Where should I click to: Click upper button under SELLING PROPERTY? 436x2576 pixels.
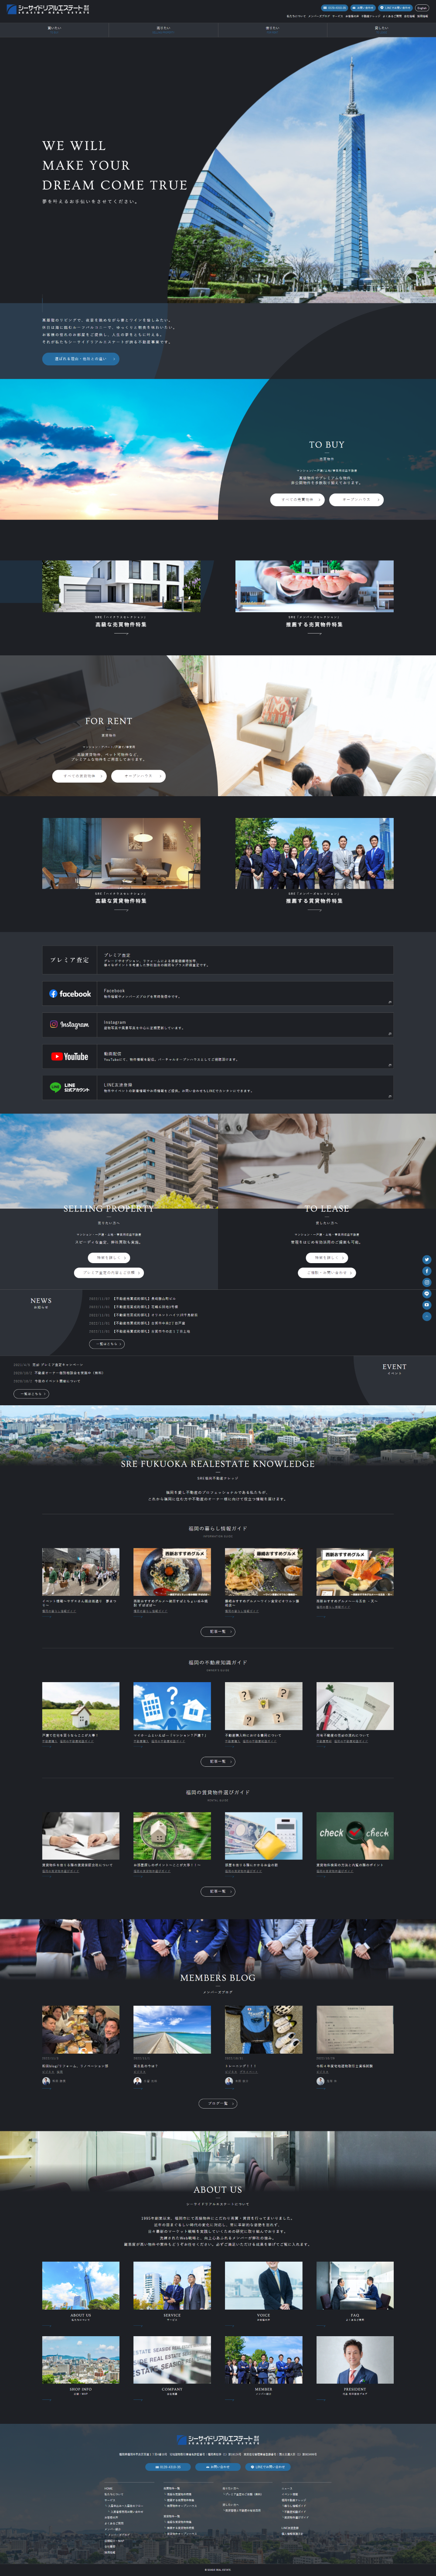click(x=109, y=1258)
